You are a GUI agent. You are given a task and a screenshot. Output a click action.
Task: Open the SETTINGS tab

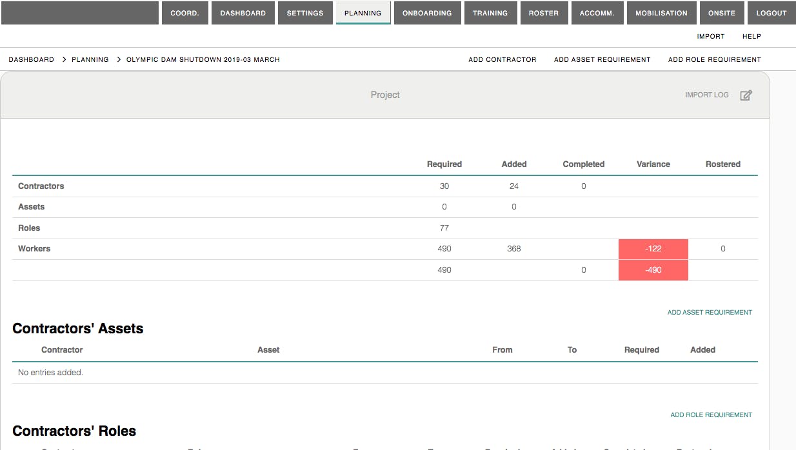click(305, 13)
